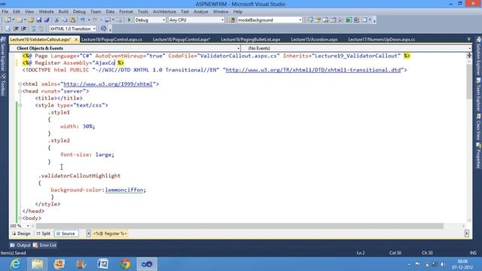This screenshot has width=482, height=271.
Task: Open the File menu
Action: click(5, 11)
